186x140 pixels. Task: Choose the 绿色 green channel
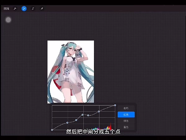pos(126,121)
